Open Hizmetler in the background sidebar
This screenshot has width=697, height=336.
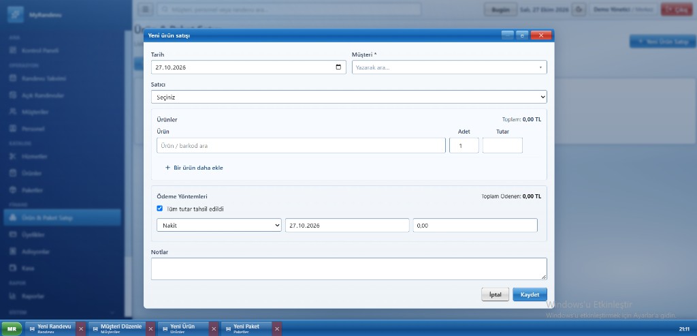pyautogui.click(x=62, y=156)
